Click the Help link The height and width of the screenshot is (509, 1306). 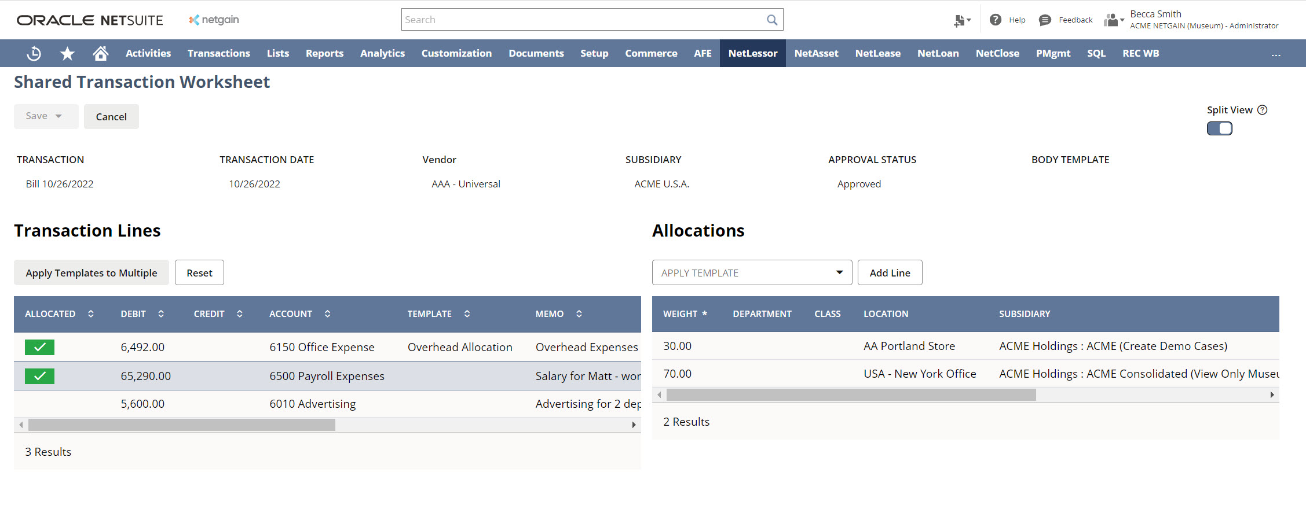[1017, 20]
